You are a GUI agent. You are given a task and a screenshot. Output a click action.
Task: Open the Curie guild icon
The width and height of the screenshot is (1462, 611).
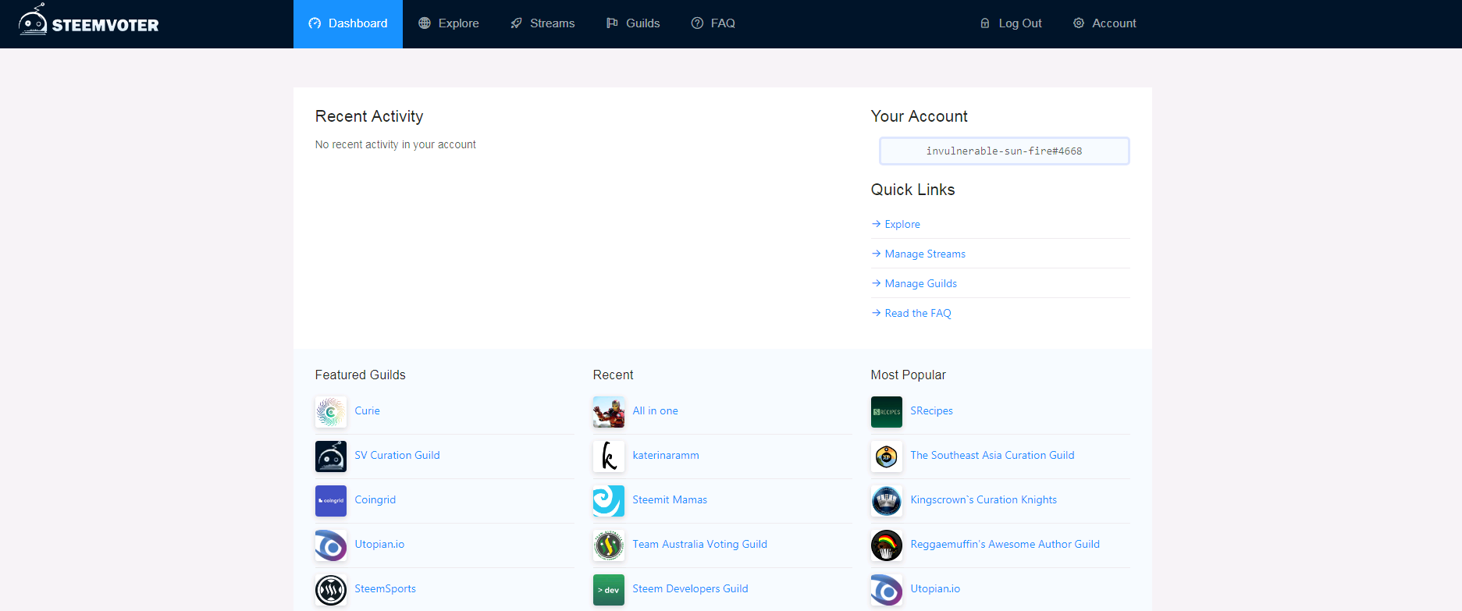point(331,411)
